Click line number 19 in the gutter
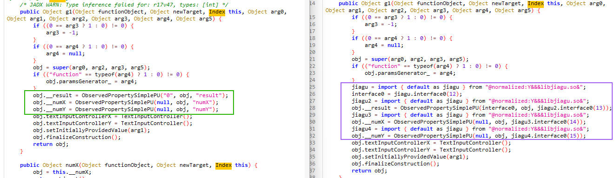The width and height of the screenshot is (615, 178). [313, 45]
